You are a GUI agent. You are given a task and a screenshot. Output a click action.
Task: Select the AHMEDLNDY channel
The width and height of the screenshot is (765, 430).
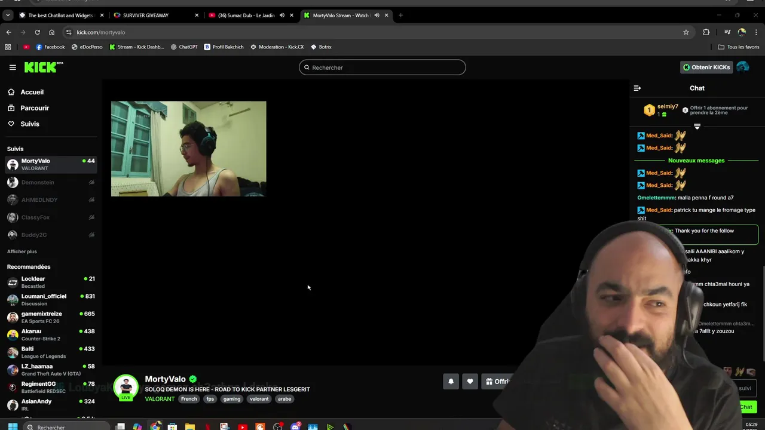coord(51,199)
